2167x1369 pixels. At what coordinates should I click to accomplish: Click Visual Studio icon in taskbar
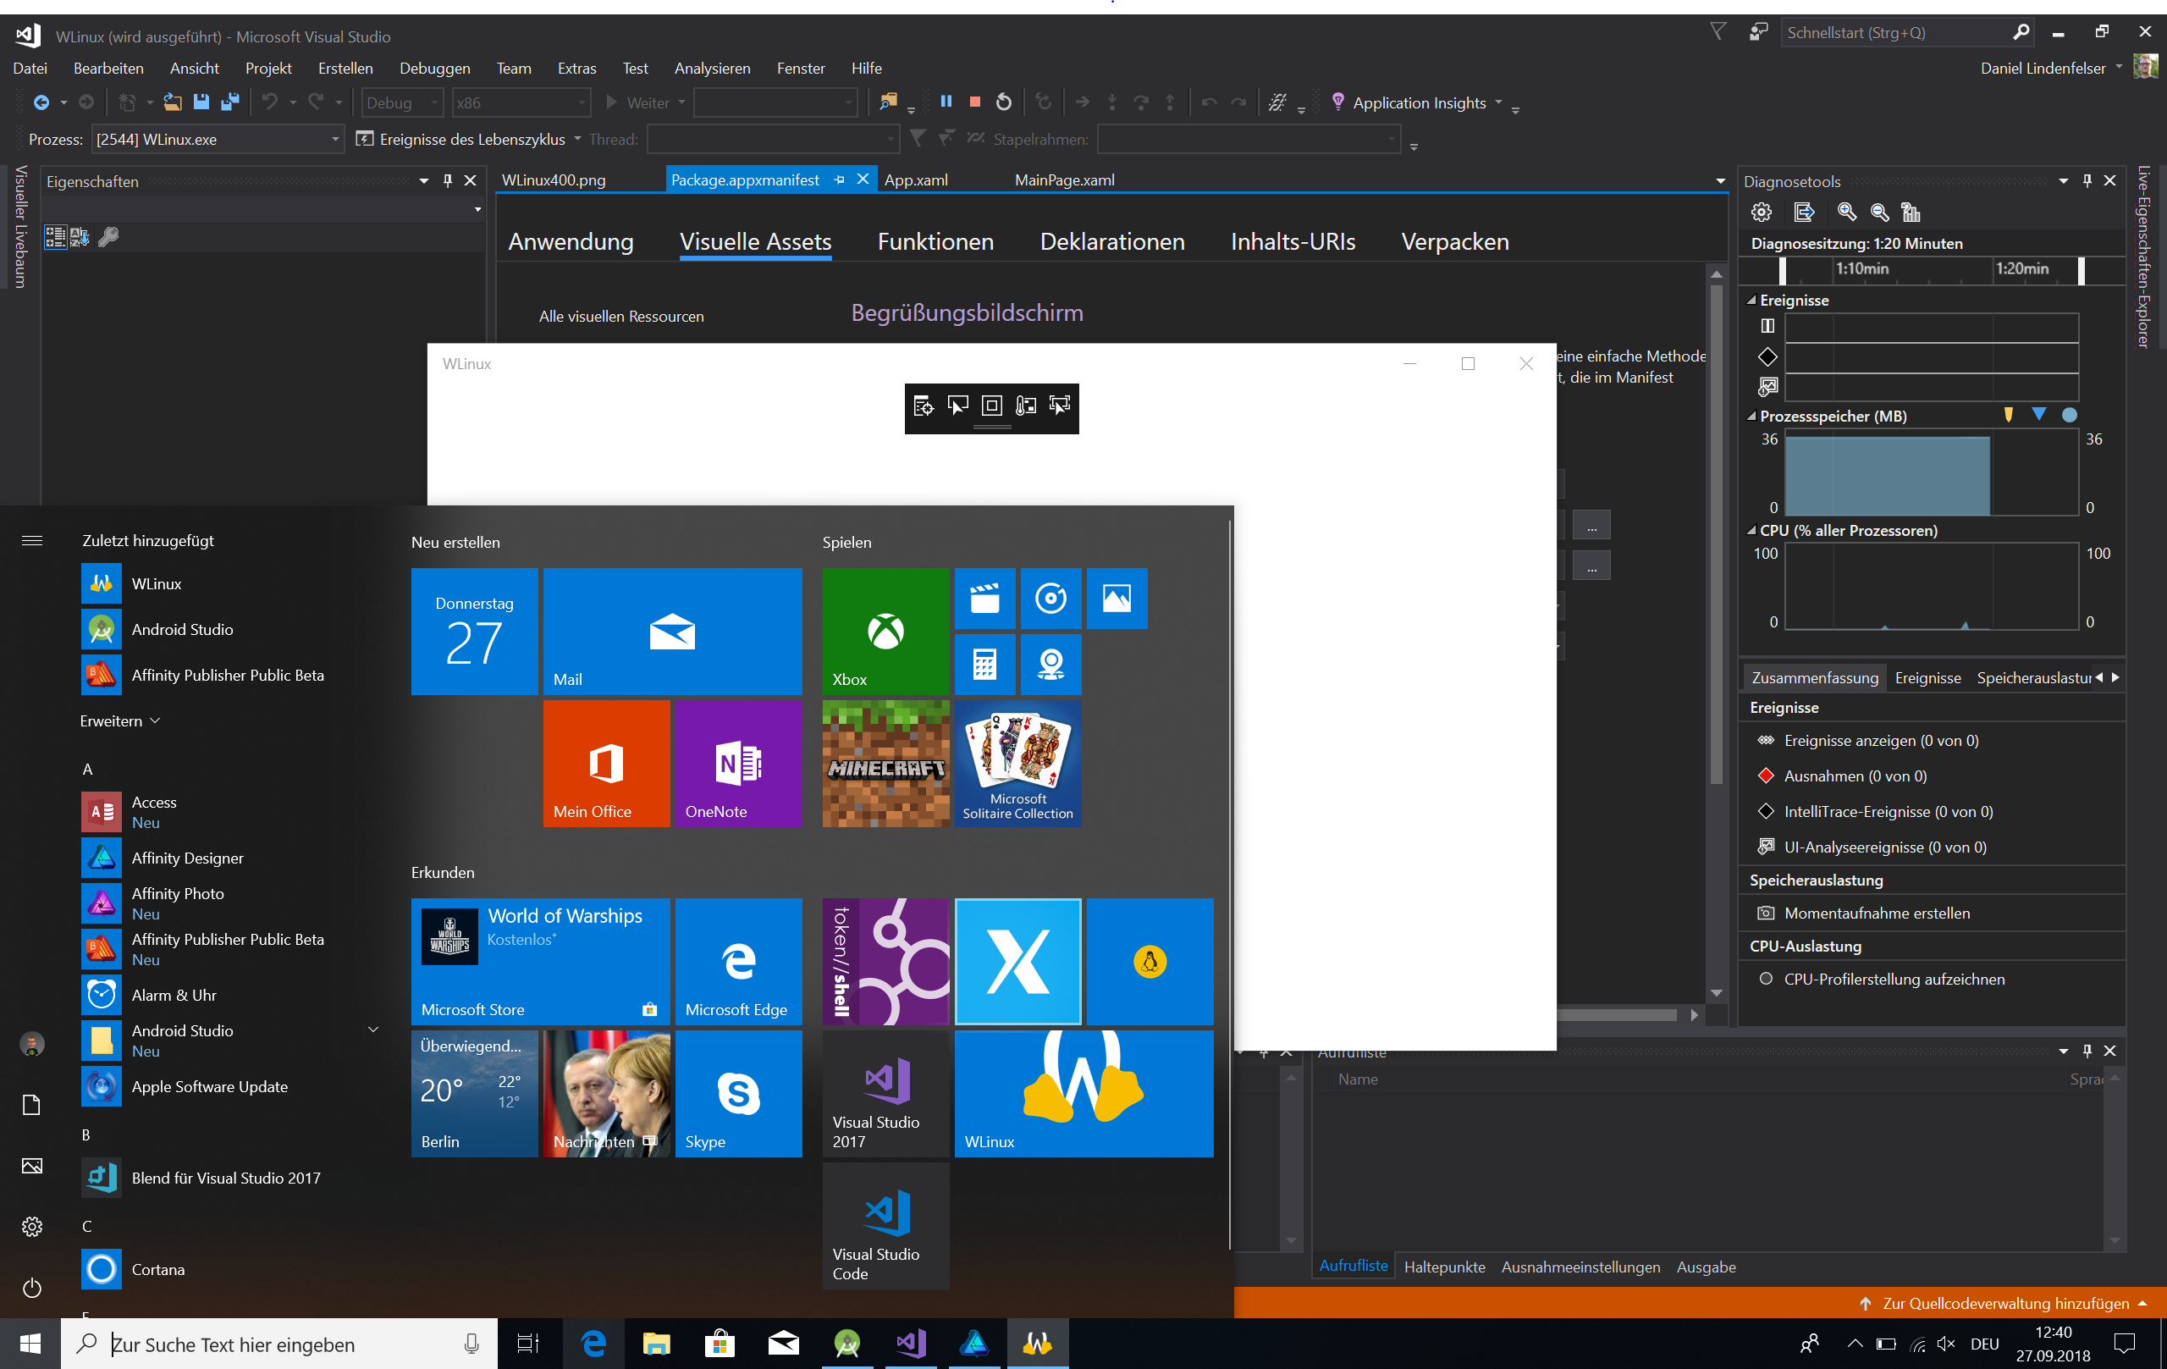coord(911,1344)
